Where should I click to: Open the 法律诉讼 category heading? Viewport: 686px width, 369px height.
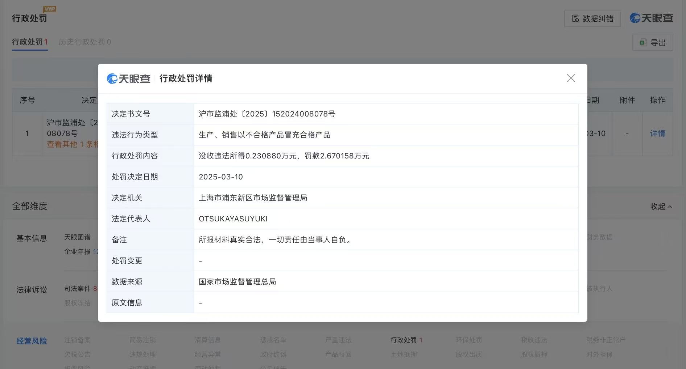(x=32, y=290)
